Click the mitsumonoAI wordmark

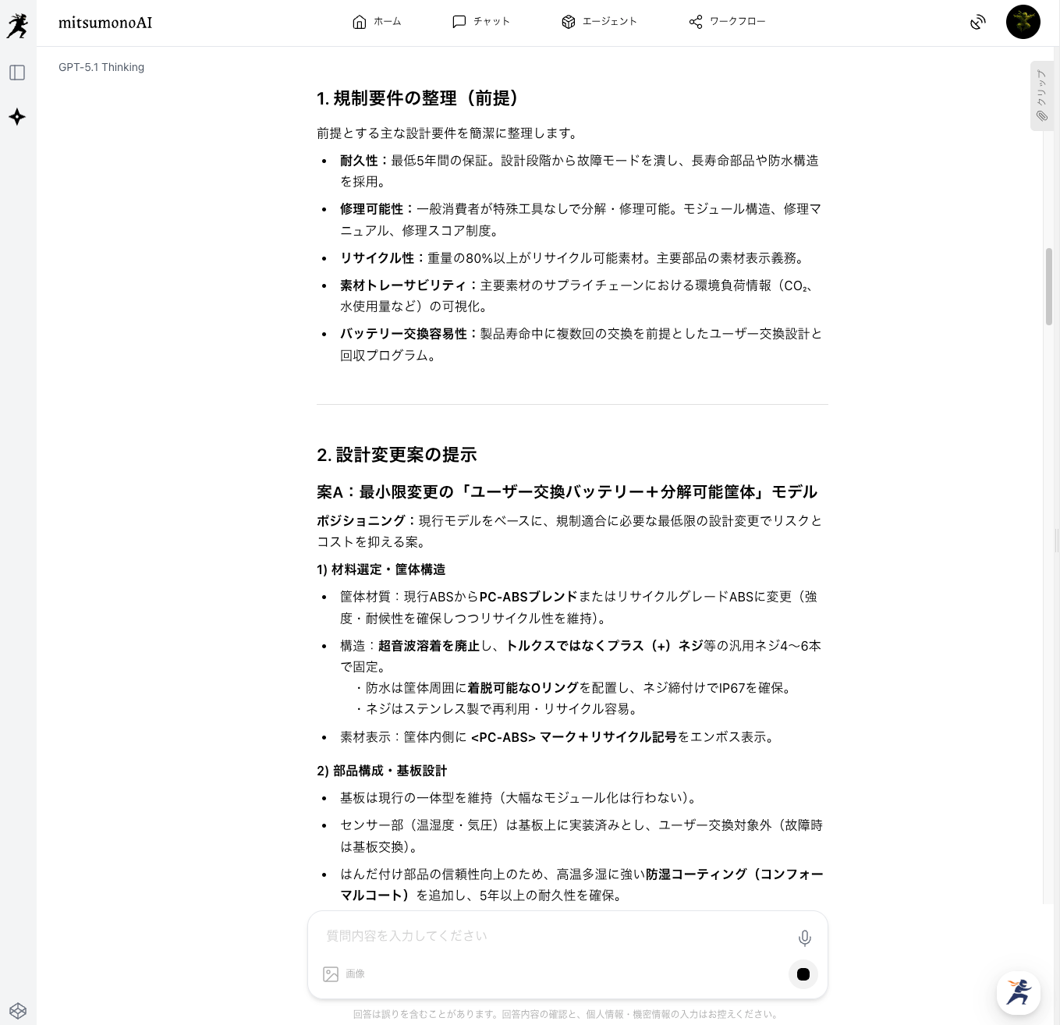(x=105, y=23)
